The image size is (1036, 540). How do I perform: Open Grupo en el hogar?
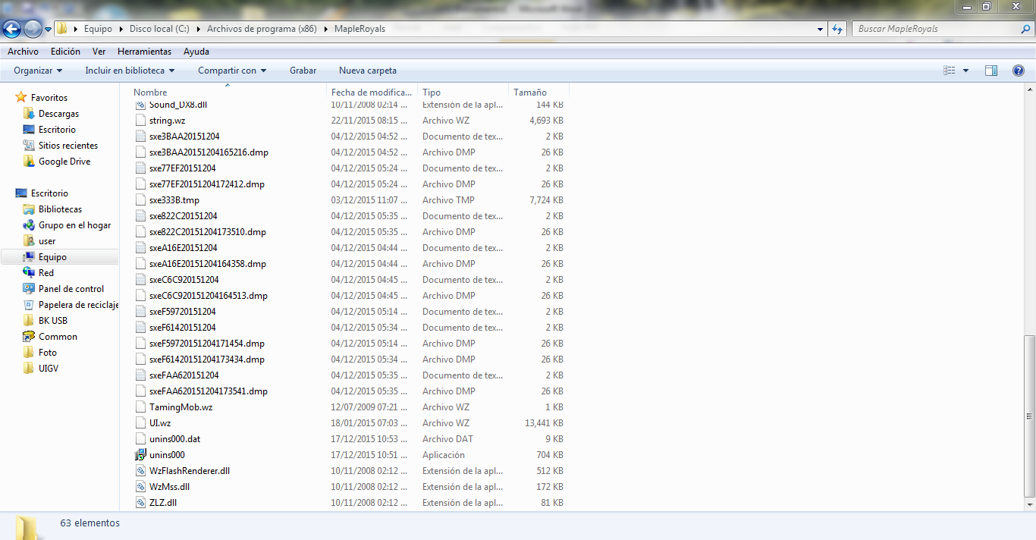[74, 225]
